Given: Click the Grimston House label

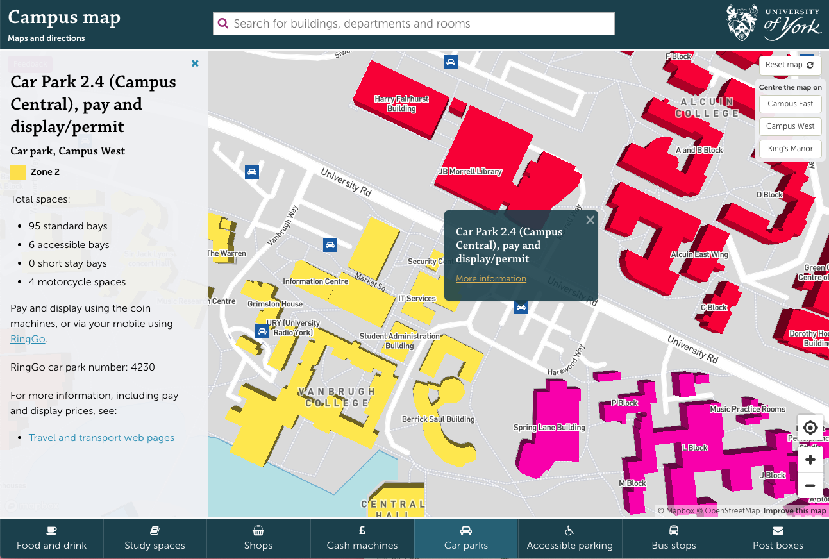Looking at the screenshot, I should [275, 304].
